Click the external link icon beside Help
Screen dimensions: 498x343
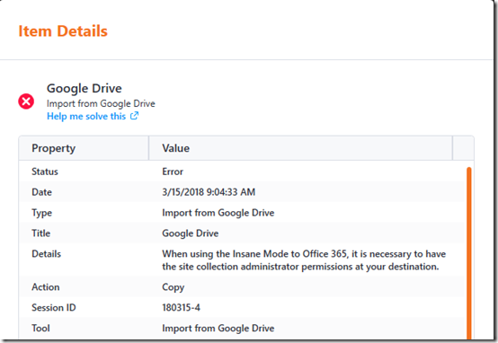134,116
